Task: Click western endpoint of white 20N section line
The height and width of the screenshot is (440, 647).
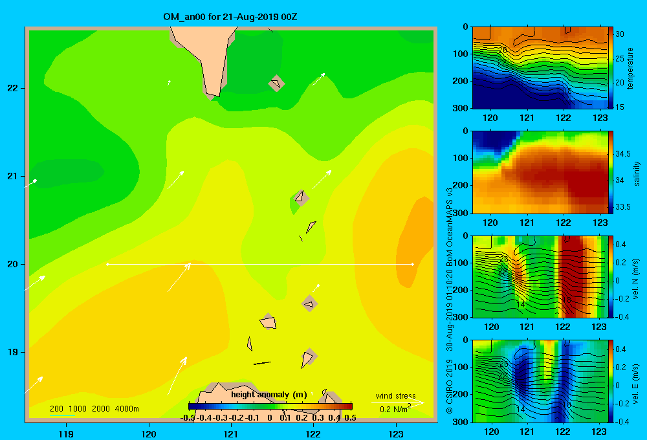Action: click(107, 264)
